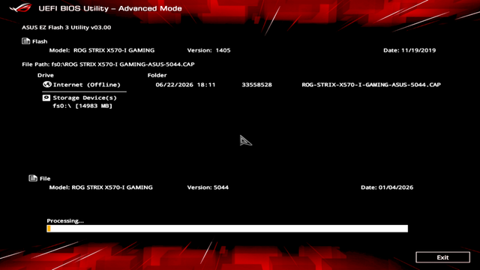Click ASUS EZ Flash 3 Utility v03.00 title
Screen dimensions: 480x270
(x=67, y=28)
